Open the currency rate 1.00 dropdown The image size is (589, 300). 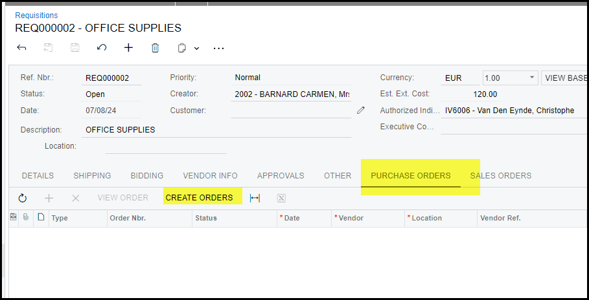tap(532, 78)
